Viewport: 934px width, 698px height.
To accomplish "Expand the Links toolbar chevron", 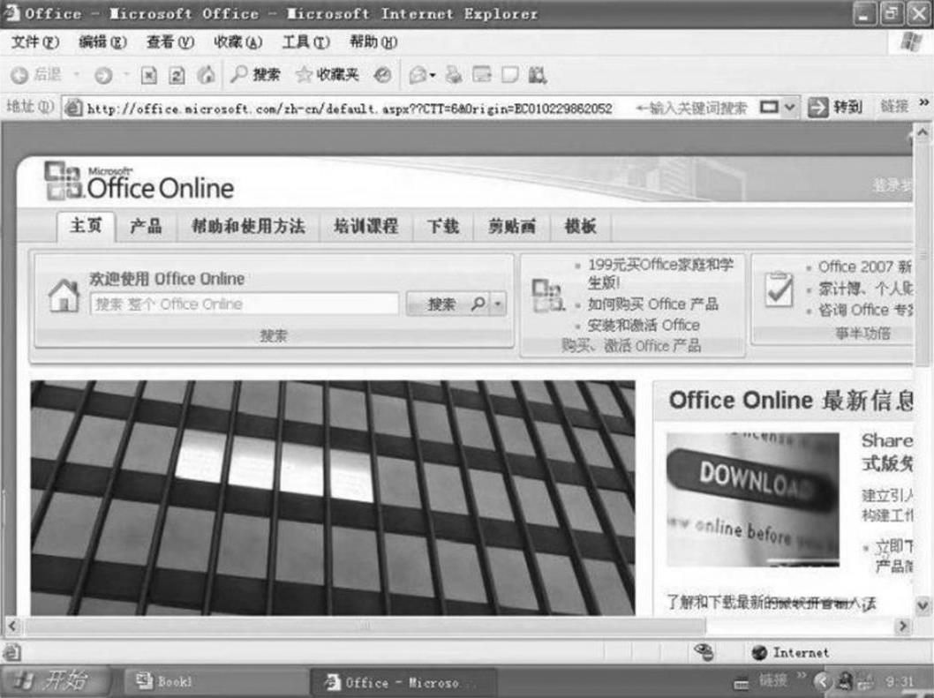I will pos(923,103).
